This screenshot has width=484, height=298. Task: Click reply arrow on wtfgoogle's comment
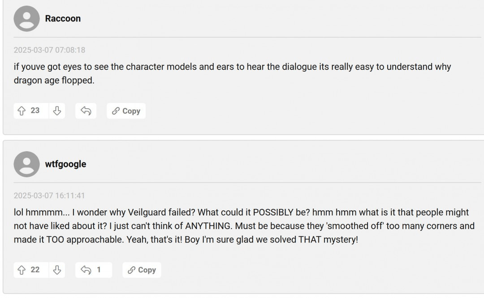(86, 270)
